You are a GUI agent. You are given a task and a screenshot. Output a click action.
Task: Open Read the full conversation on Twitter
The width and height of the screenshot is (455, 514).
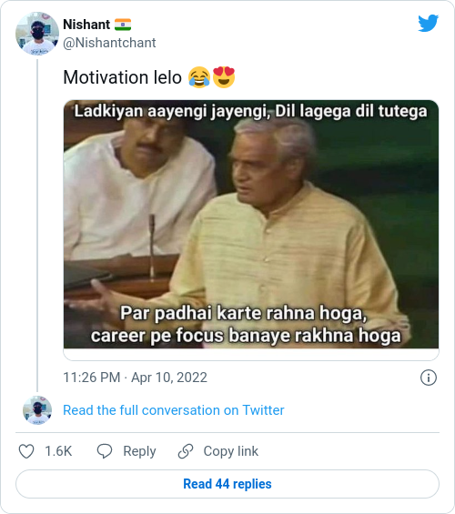click(174, 410)
